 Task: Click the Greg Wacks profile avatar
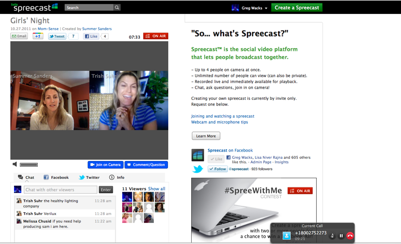(235, 8)
